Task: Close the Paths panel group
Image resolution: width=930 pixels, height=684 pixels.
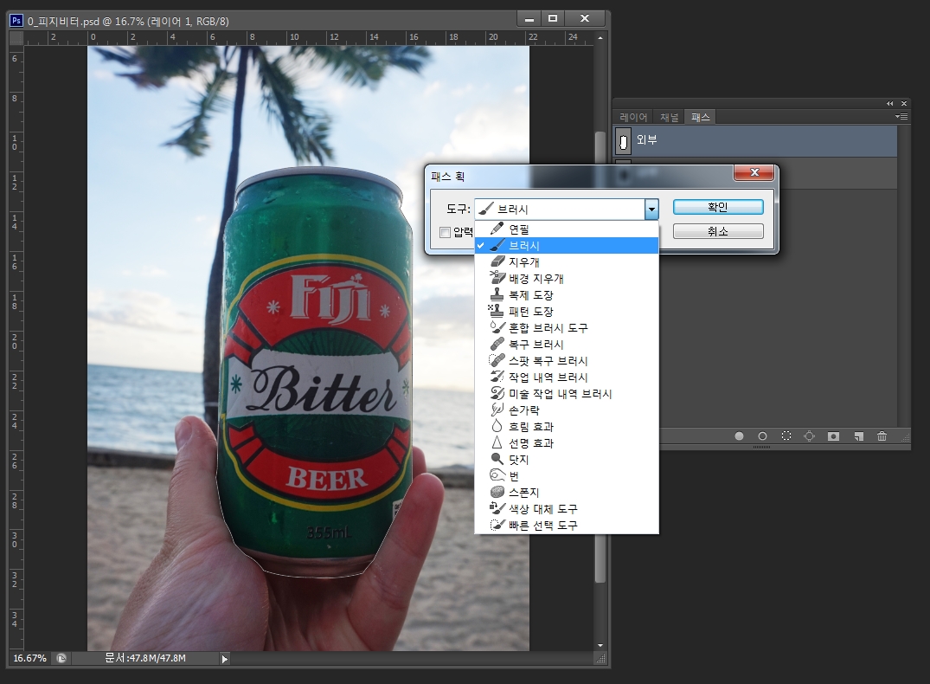Action: pyautogui.click(x=904, y=103)
